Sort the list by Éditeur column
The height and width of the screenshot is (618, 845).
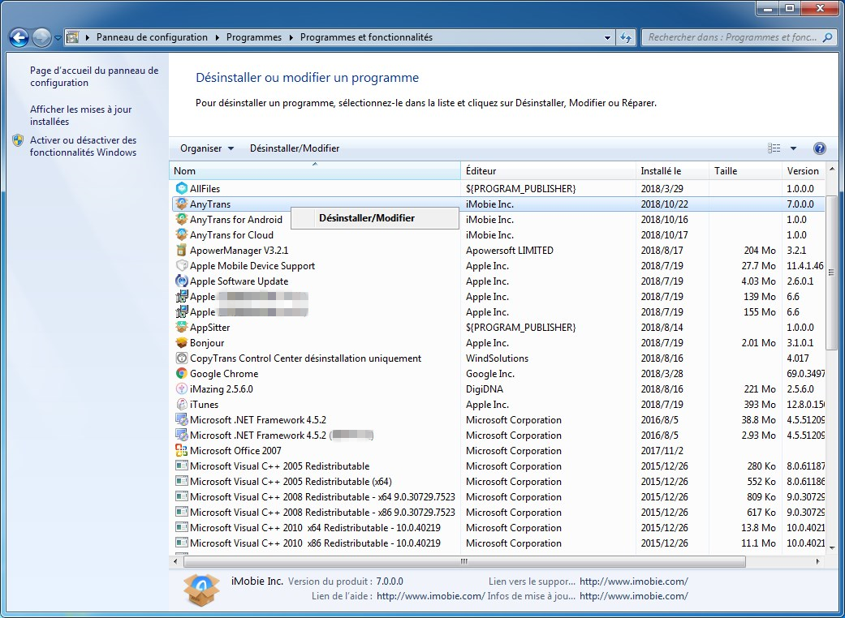[548, 170]
